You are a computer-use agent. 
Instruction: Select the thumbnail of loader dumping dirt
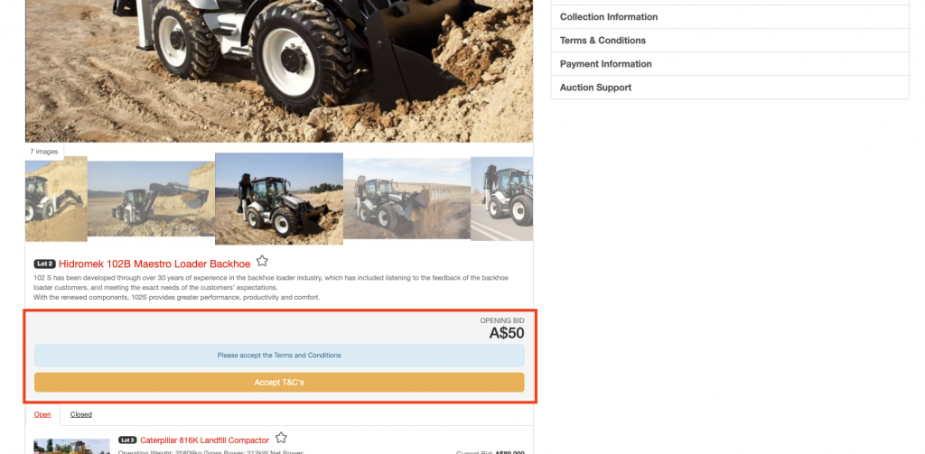[x=407, y=198]
